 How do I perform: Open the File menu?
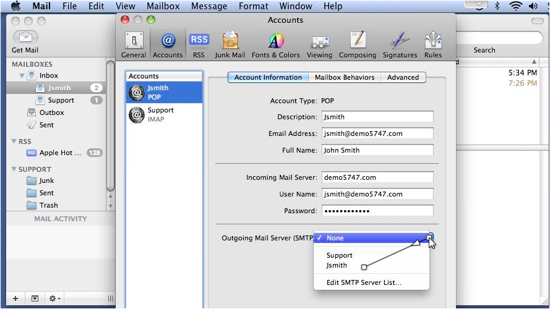click(x=69, y=6)
